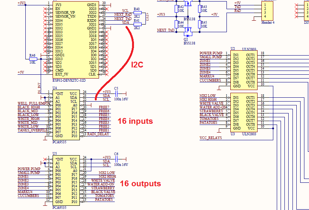Click the WHITE_LOW net label
The image size is (309, 210).
click(28, 126)
